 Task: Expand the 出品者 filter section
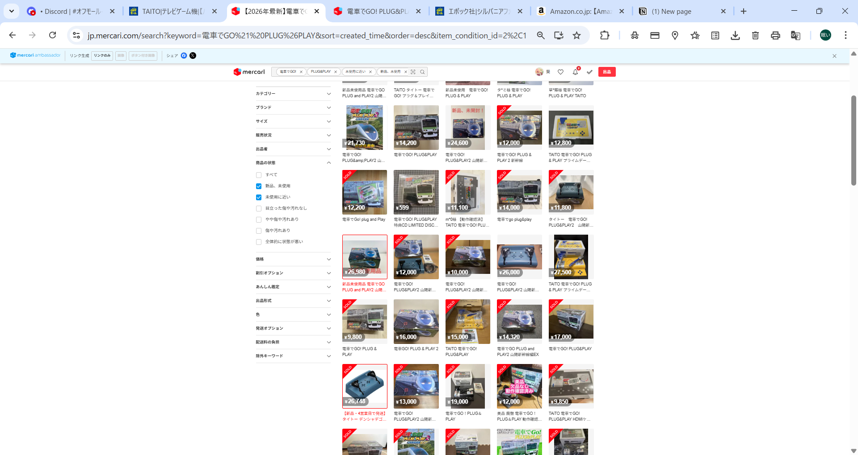[293, 149]
